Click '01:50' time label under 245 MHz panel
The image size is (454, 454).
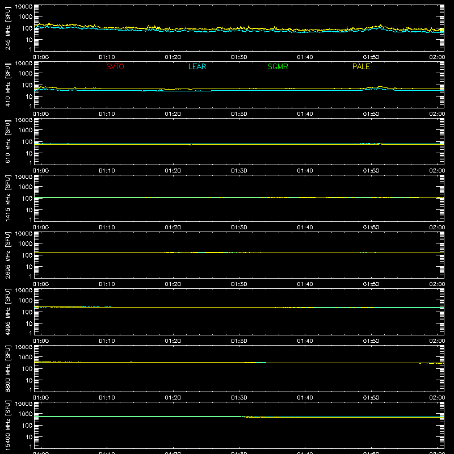coord(371,57)
